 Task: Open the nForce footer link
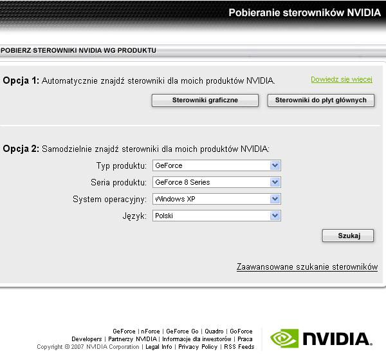click(x=151, y=331)
